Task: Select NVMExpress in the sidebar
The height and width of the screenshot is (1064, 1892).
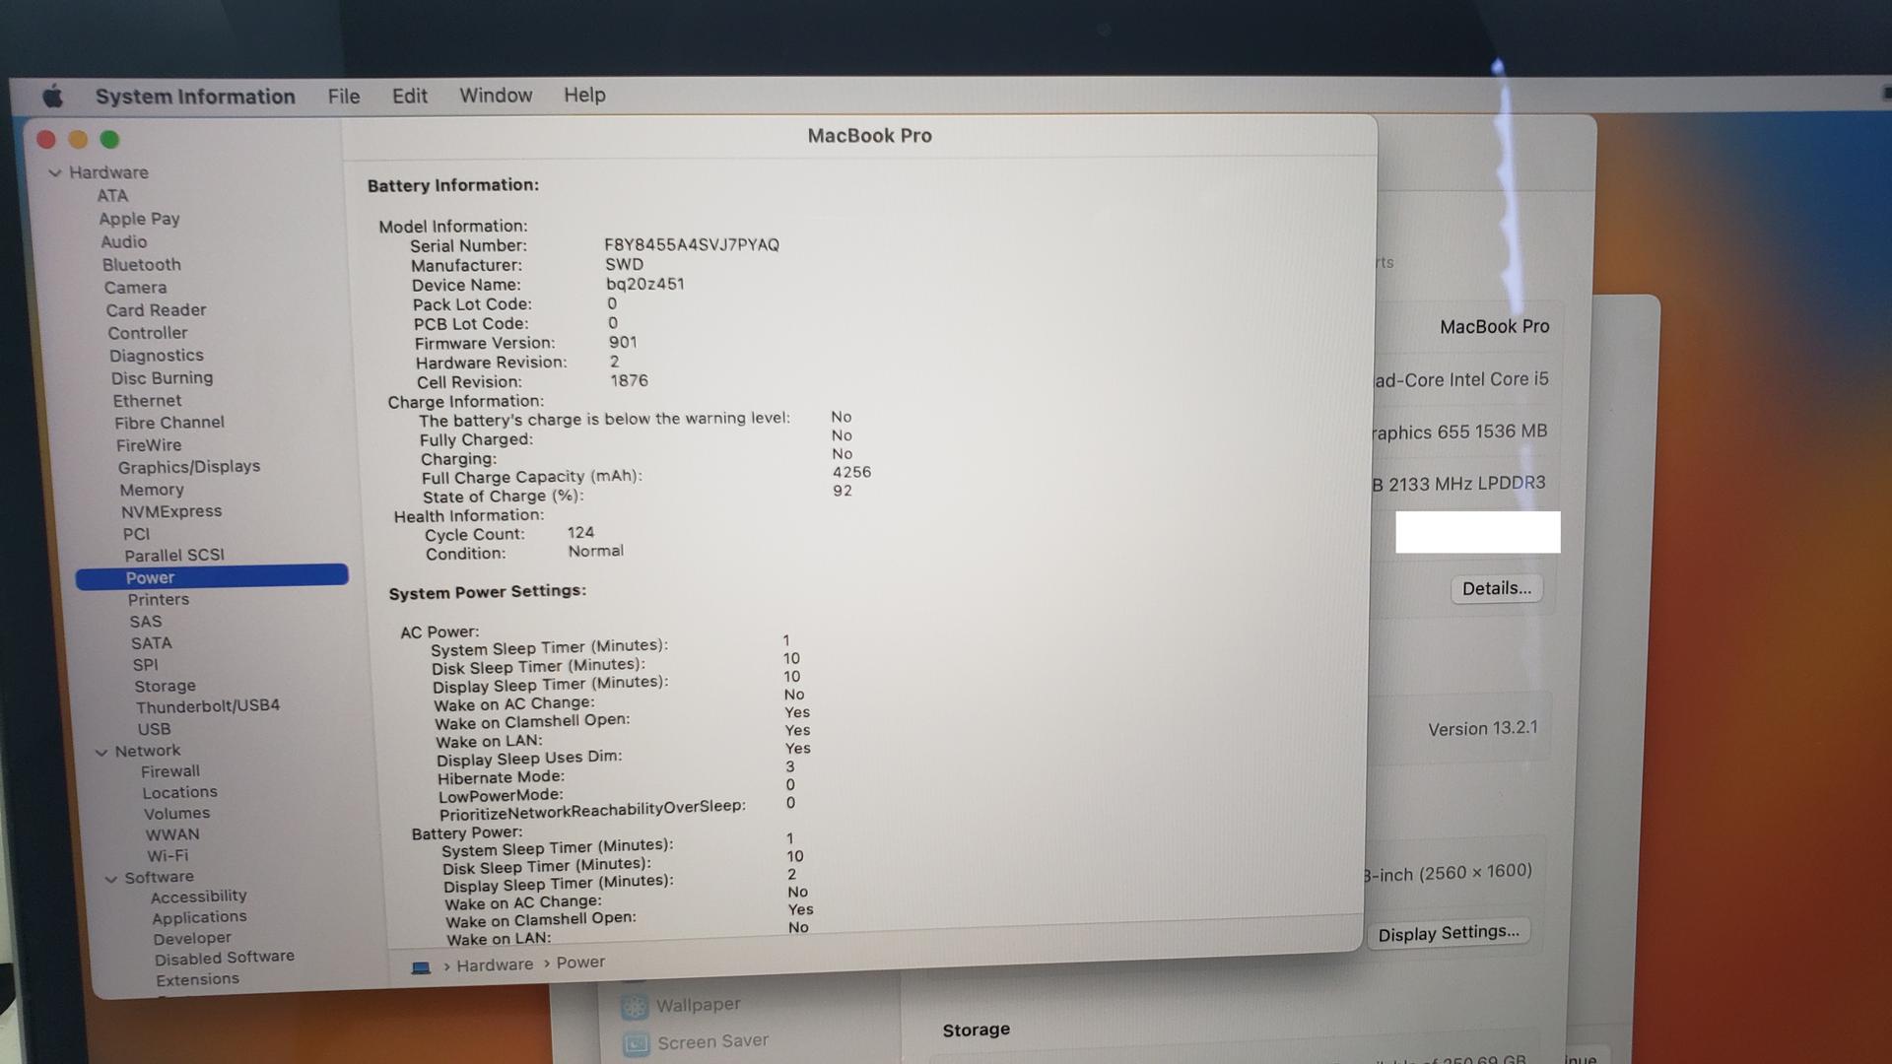Action: (x=171, y=511)
